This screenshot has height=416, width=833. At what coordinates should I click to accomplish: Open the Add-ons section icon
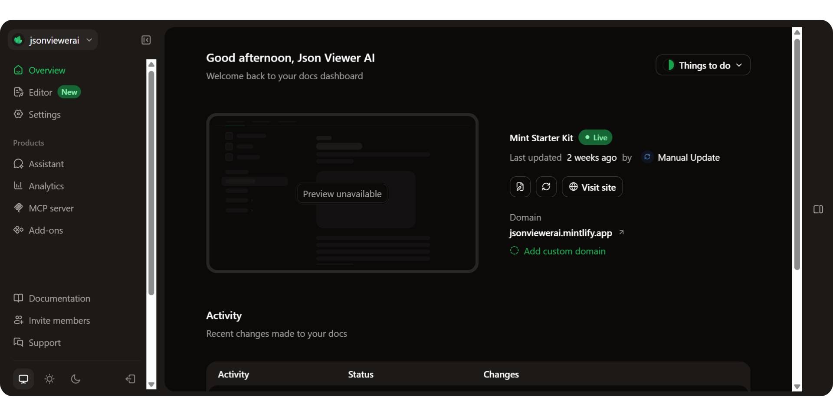[18, 230]
